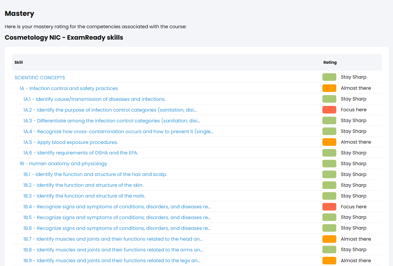Click "Stay Sharp" in the 1A.4 row
Image resolution: width=393 pixels, height=266 pixels.
point(353,131)
